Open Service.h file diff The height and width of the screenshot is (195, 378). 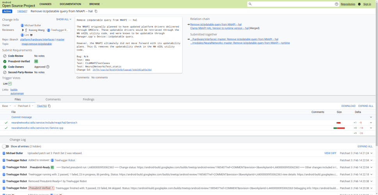tap(44, 123)
